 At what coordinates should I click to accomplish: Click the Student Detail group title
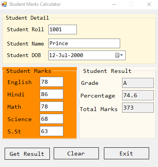pos(27,18)
